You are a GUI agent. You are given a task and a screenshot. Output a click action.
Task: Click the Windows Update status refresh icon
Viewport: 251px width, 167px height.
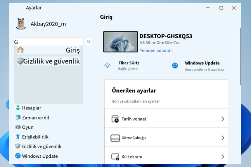pos(175,66)
